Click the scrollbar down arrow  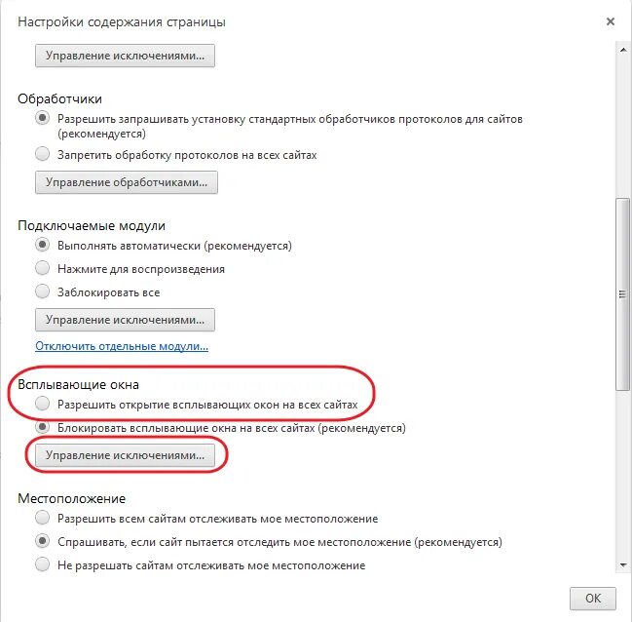click(623, 565)
